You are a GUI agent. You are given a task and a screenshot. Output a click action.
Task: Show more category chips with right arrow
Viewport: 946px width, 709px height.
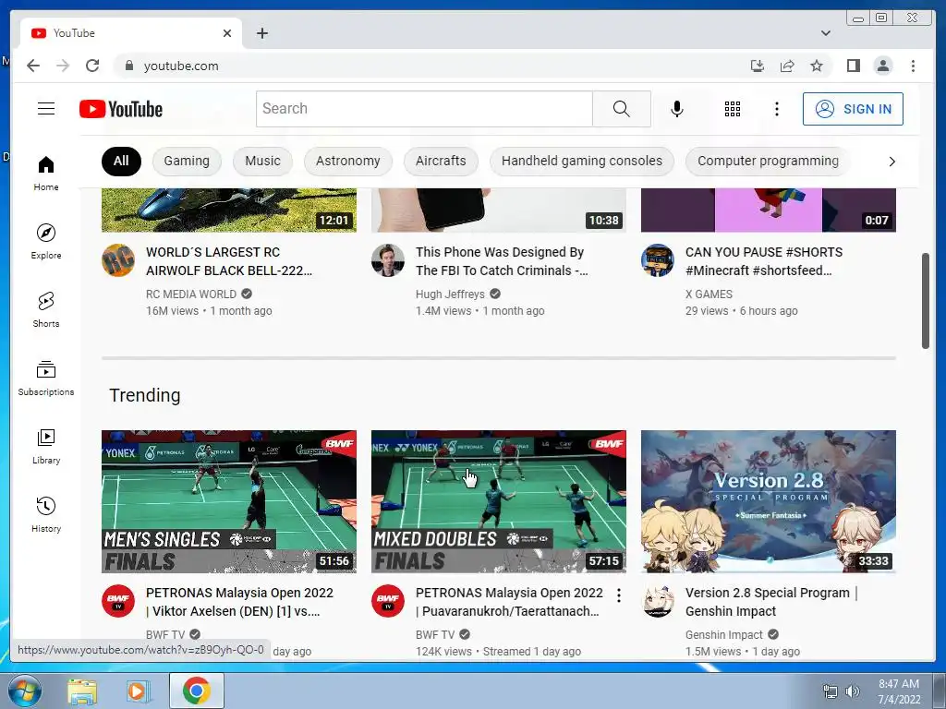[891, 162]
